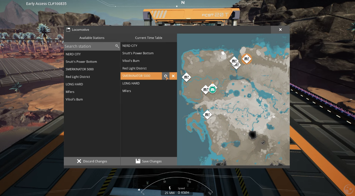The height and width of the screenshot is (196, 355).
Task: Open settings gear on SMERKINATOR 5000 timetable stop
Action: coord(166,76)
